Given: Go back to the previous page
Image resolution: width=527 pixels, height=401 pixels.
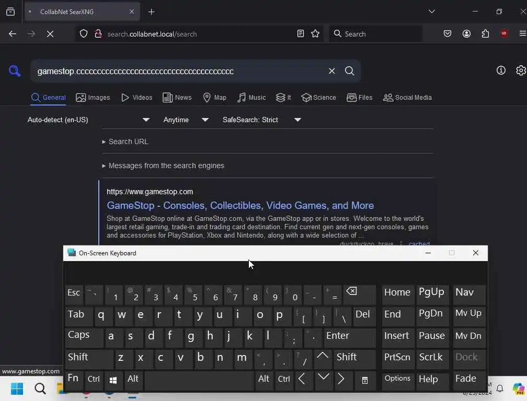Looking at the screenshot, I should pyautogui.click(x=13, y=34).
